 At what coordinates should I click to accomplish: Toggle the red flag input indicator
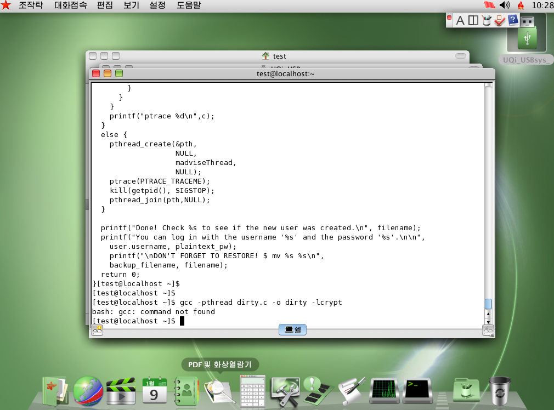(488, 5)
